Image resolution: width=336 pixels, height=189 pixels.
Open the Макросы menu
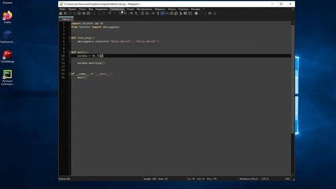click(x=160, y=9)
